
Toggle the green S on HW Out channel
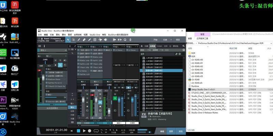115,98
